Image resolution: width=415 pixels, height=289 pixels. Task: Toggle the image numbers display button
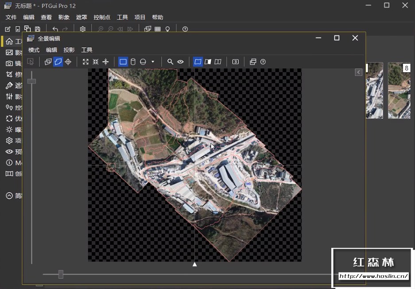click(x=236, y=62)
